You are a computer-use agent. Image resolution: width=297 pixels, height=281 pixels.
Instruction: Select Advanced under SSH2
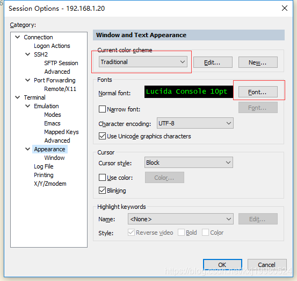(57, 72)
